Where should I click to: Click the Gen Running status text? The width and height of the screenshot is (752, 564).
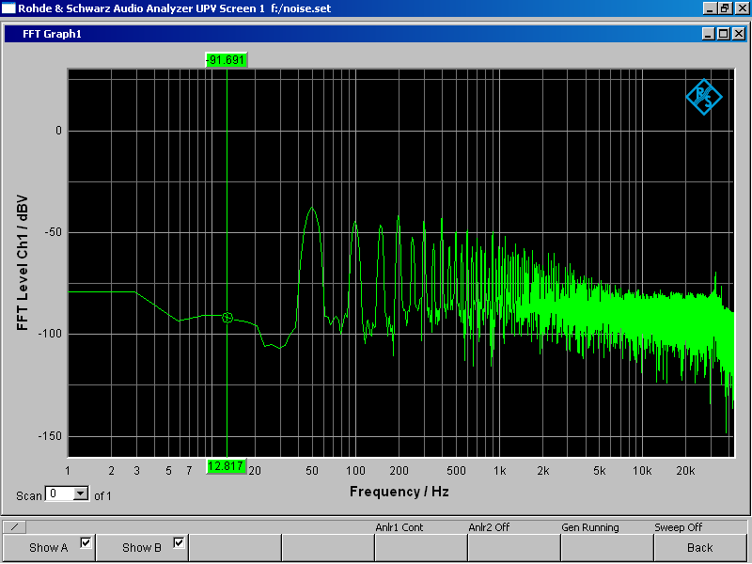point(590,527)
